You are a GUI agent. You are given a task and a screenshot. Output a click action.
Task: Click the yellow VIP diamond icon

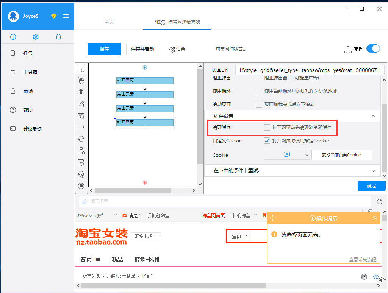pyautogui.click(x=54, y=16)
